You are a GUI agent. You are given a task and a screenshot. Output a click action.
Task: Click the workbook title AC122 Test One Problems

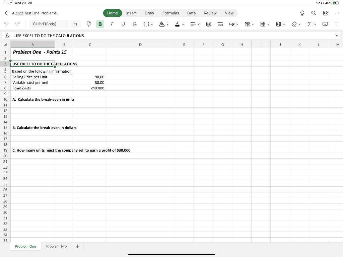[x=35, y=13]
